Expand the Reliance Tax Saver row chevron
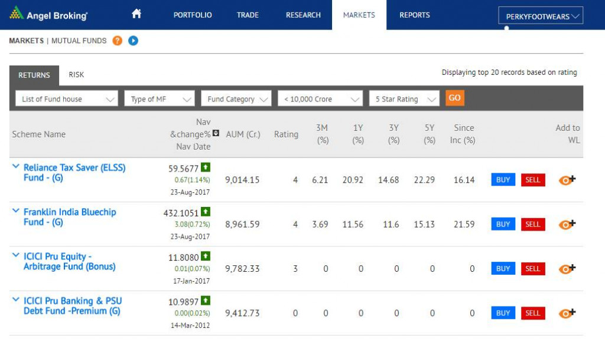 point(16,167)
